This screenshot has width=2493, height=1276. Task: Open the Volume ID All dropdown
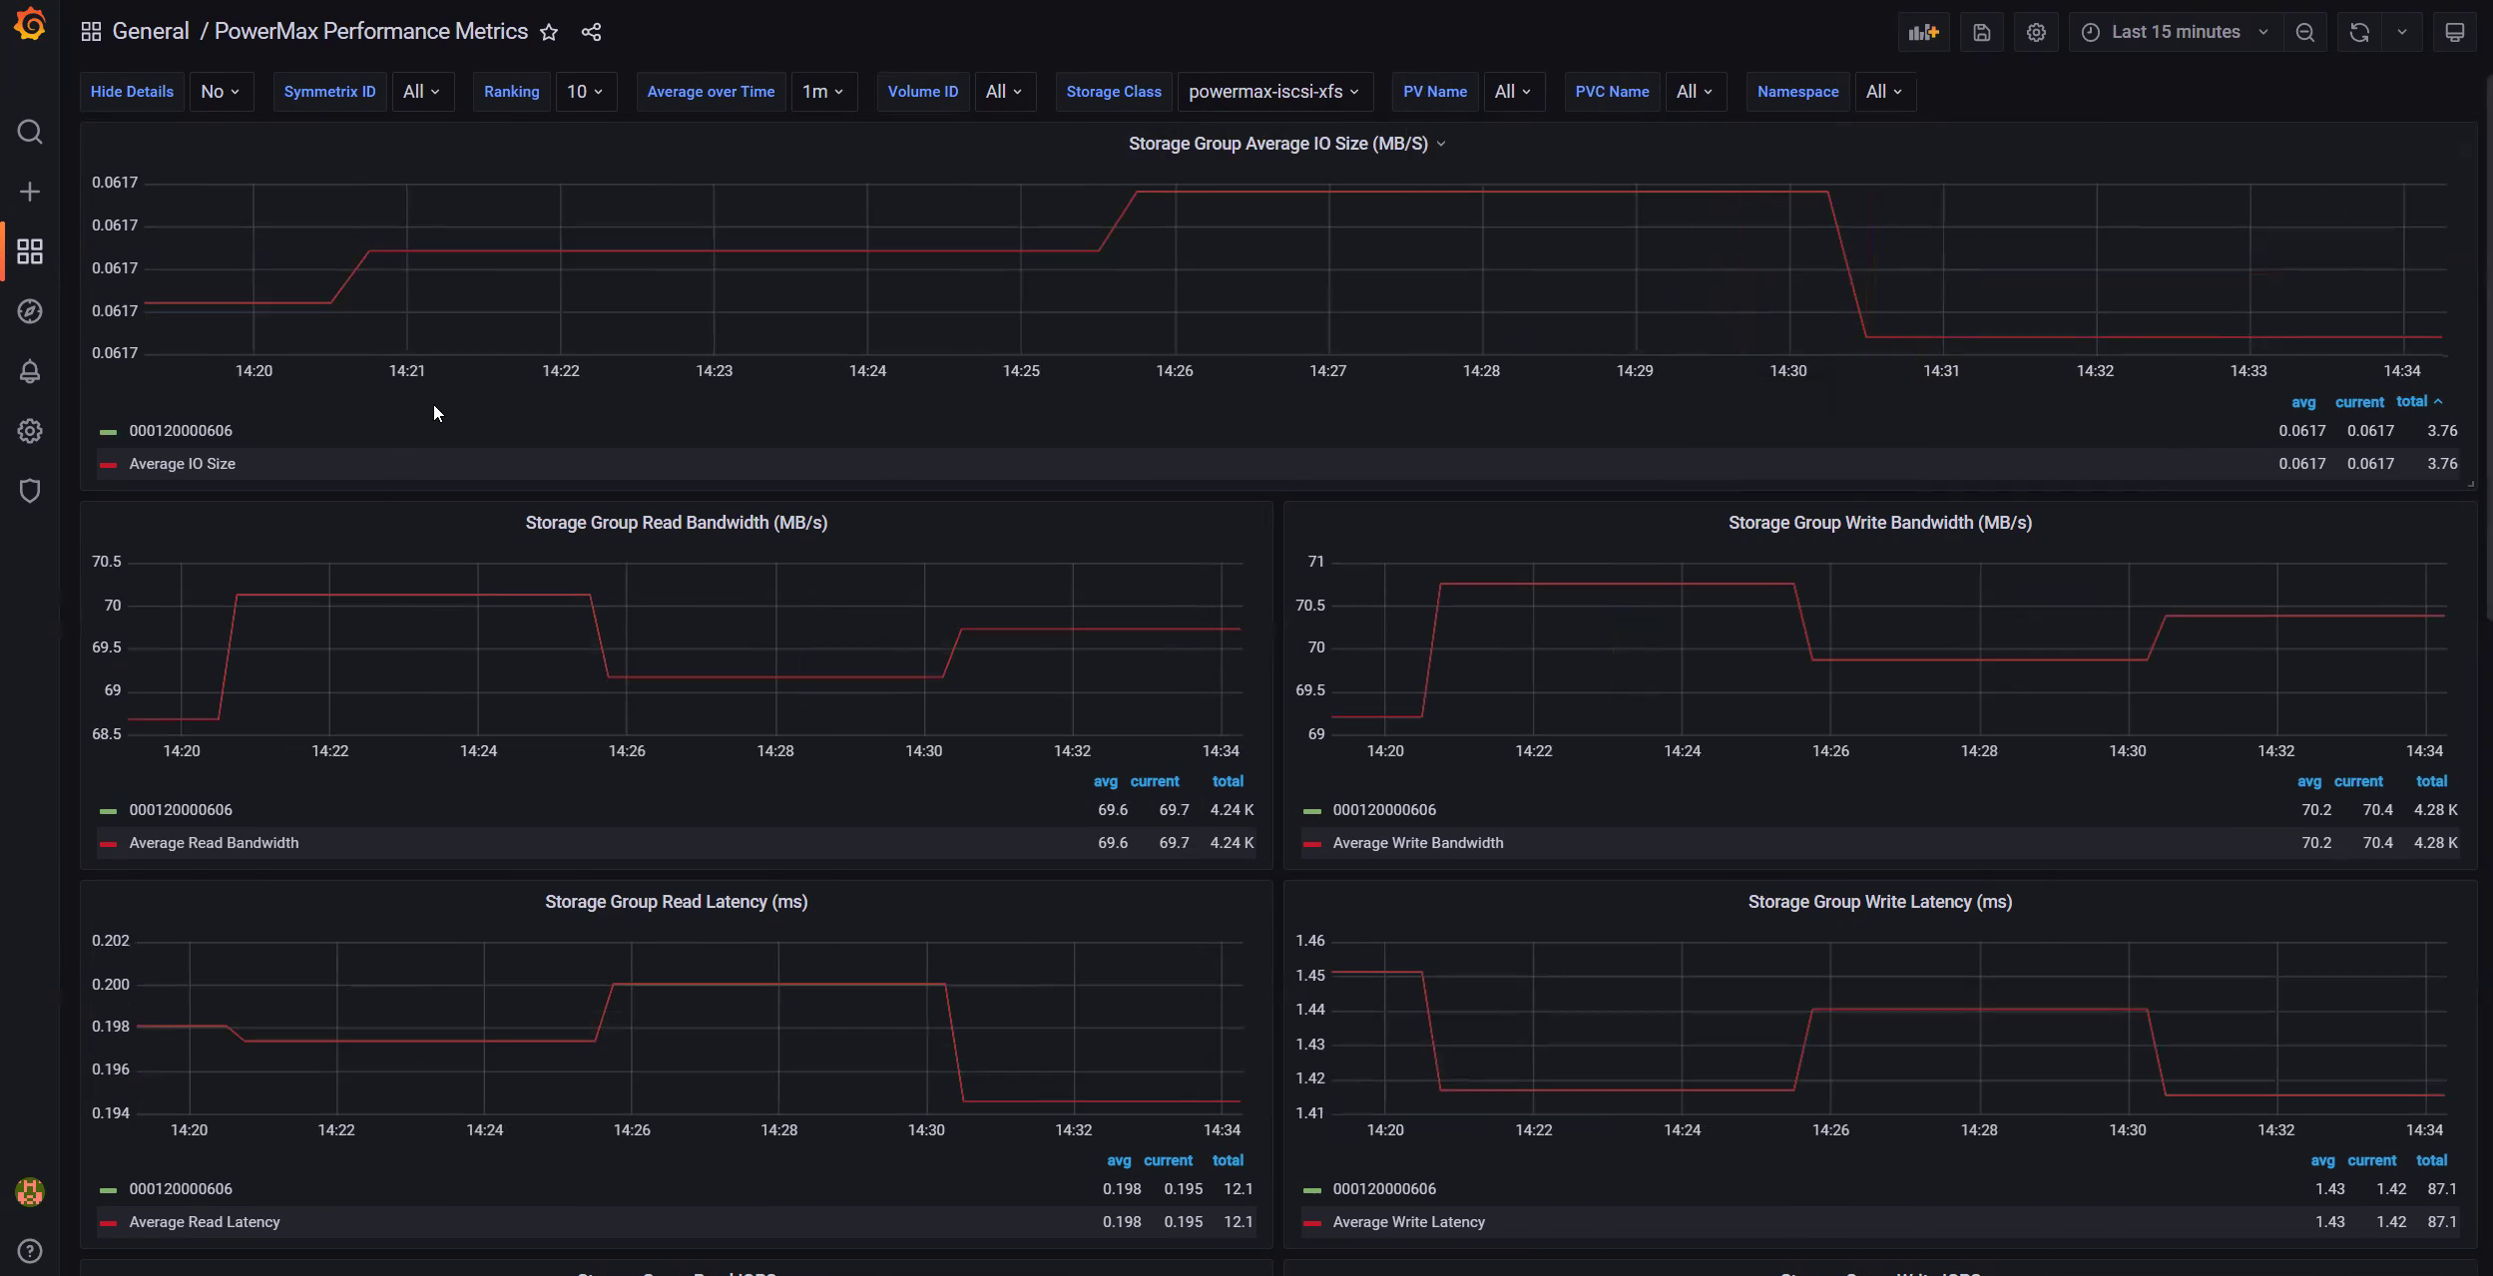point(1004,92)
